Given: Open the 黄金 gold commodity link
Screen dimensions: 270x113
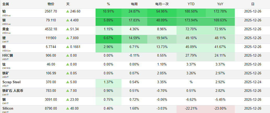Looking at the screenshot, I should pyautogui.click(x=6, y=29).
